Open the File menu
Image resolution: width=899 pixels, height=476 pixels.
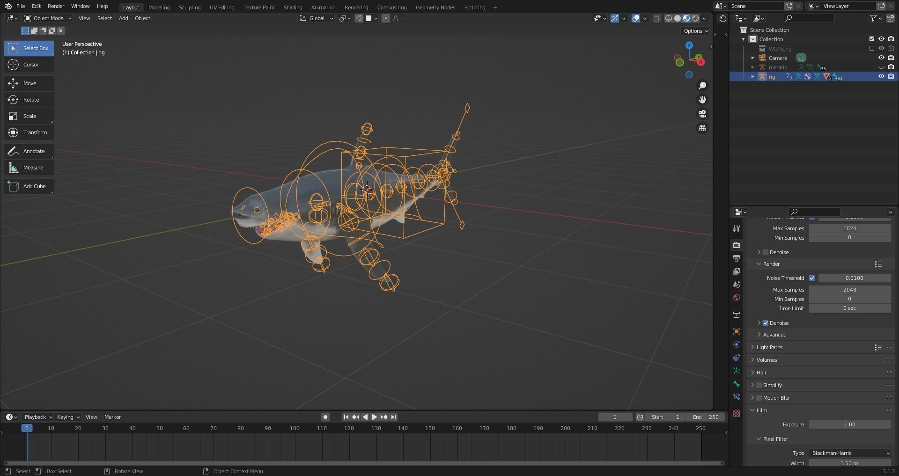tap(21, 6)
